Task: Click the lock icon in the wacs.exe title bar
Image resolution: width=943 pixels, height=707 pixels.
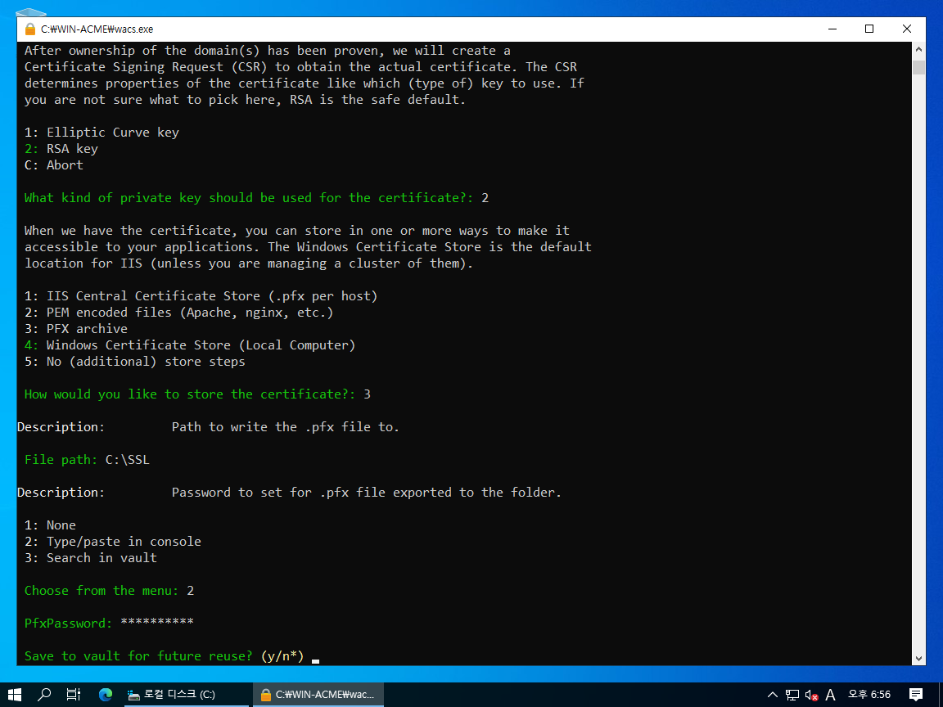Action: 30,29
